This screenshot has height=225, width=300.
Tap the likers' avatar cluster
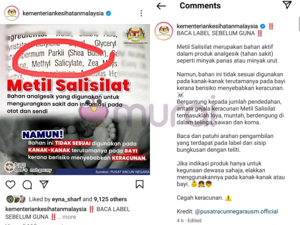[x=16, y=199]
